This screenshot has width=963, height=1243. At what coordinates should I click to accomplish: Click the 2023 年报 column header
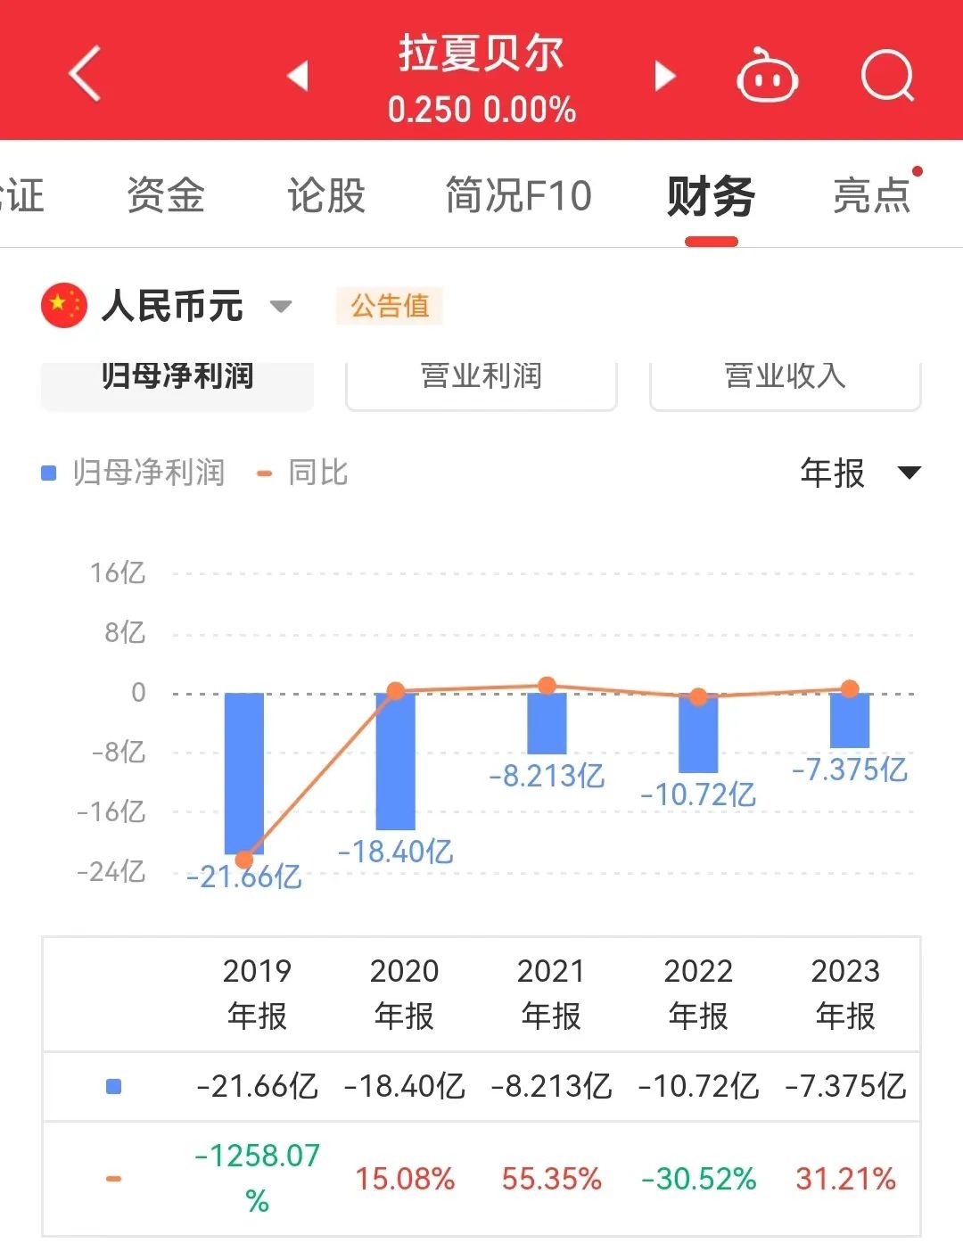pyautogui.click(x=845, y=993)
